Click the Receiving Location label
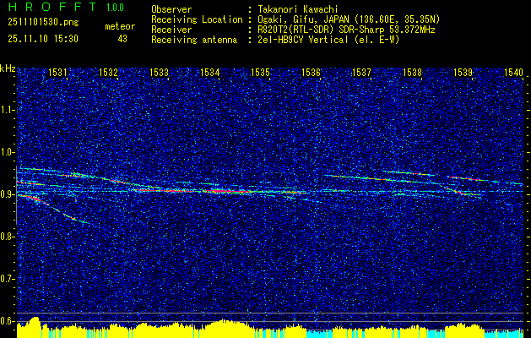 [197, 19]
